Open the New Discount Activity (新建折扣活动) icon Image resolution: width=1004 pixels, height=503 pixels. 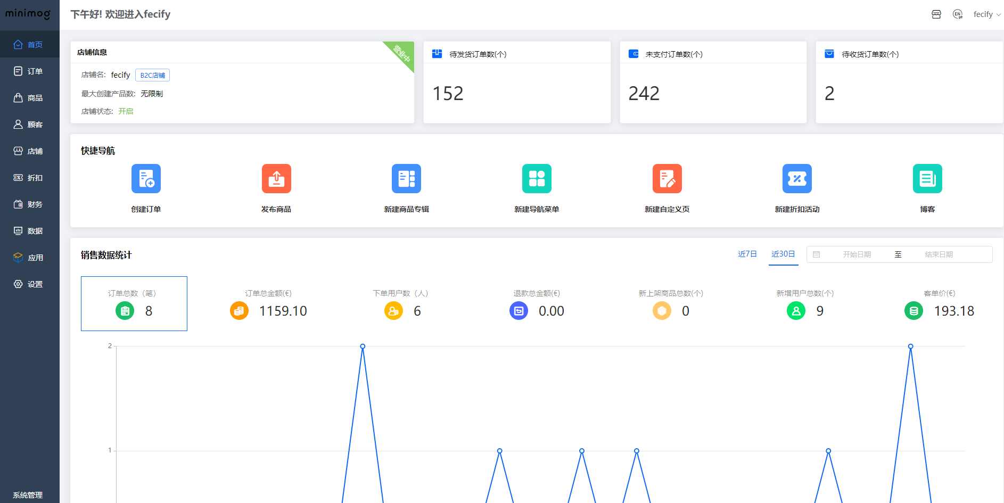coord(797,179)
